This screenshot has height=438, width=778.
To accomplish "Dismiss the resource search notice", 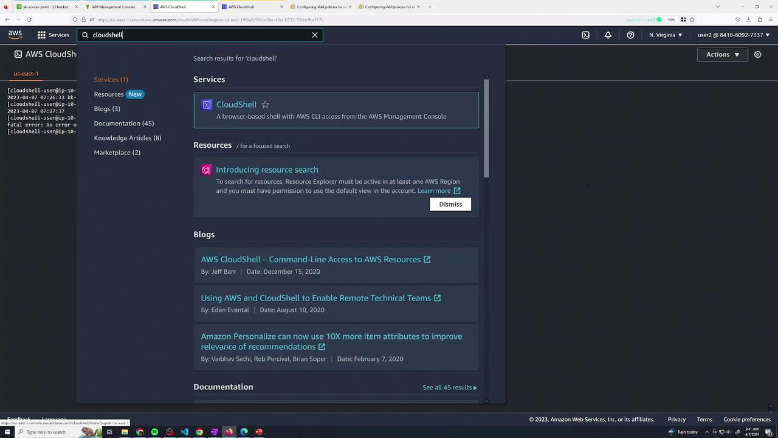I will (450, 204).
